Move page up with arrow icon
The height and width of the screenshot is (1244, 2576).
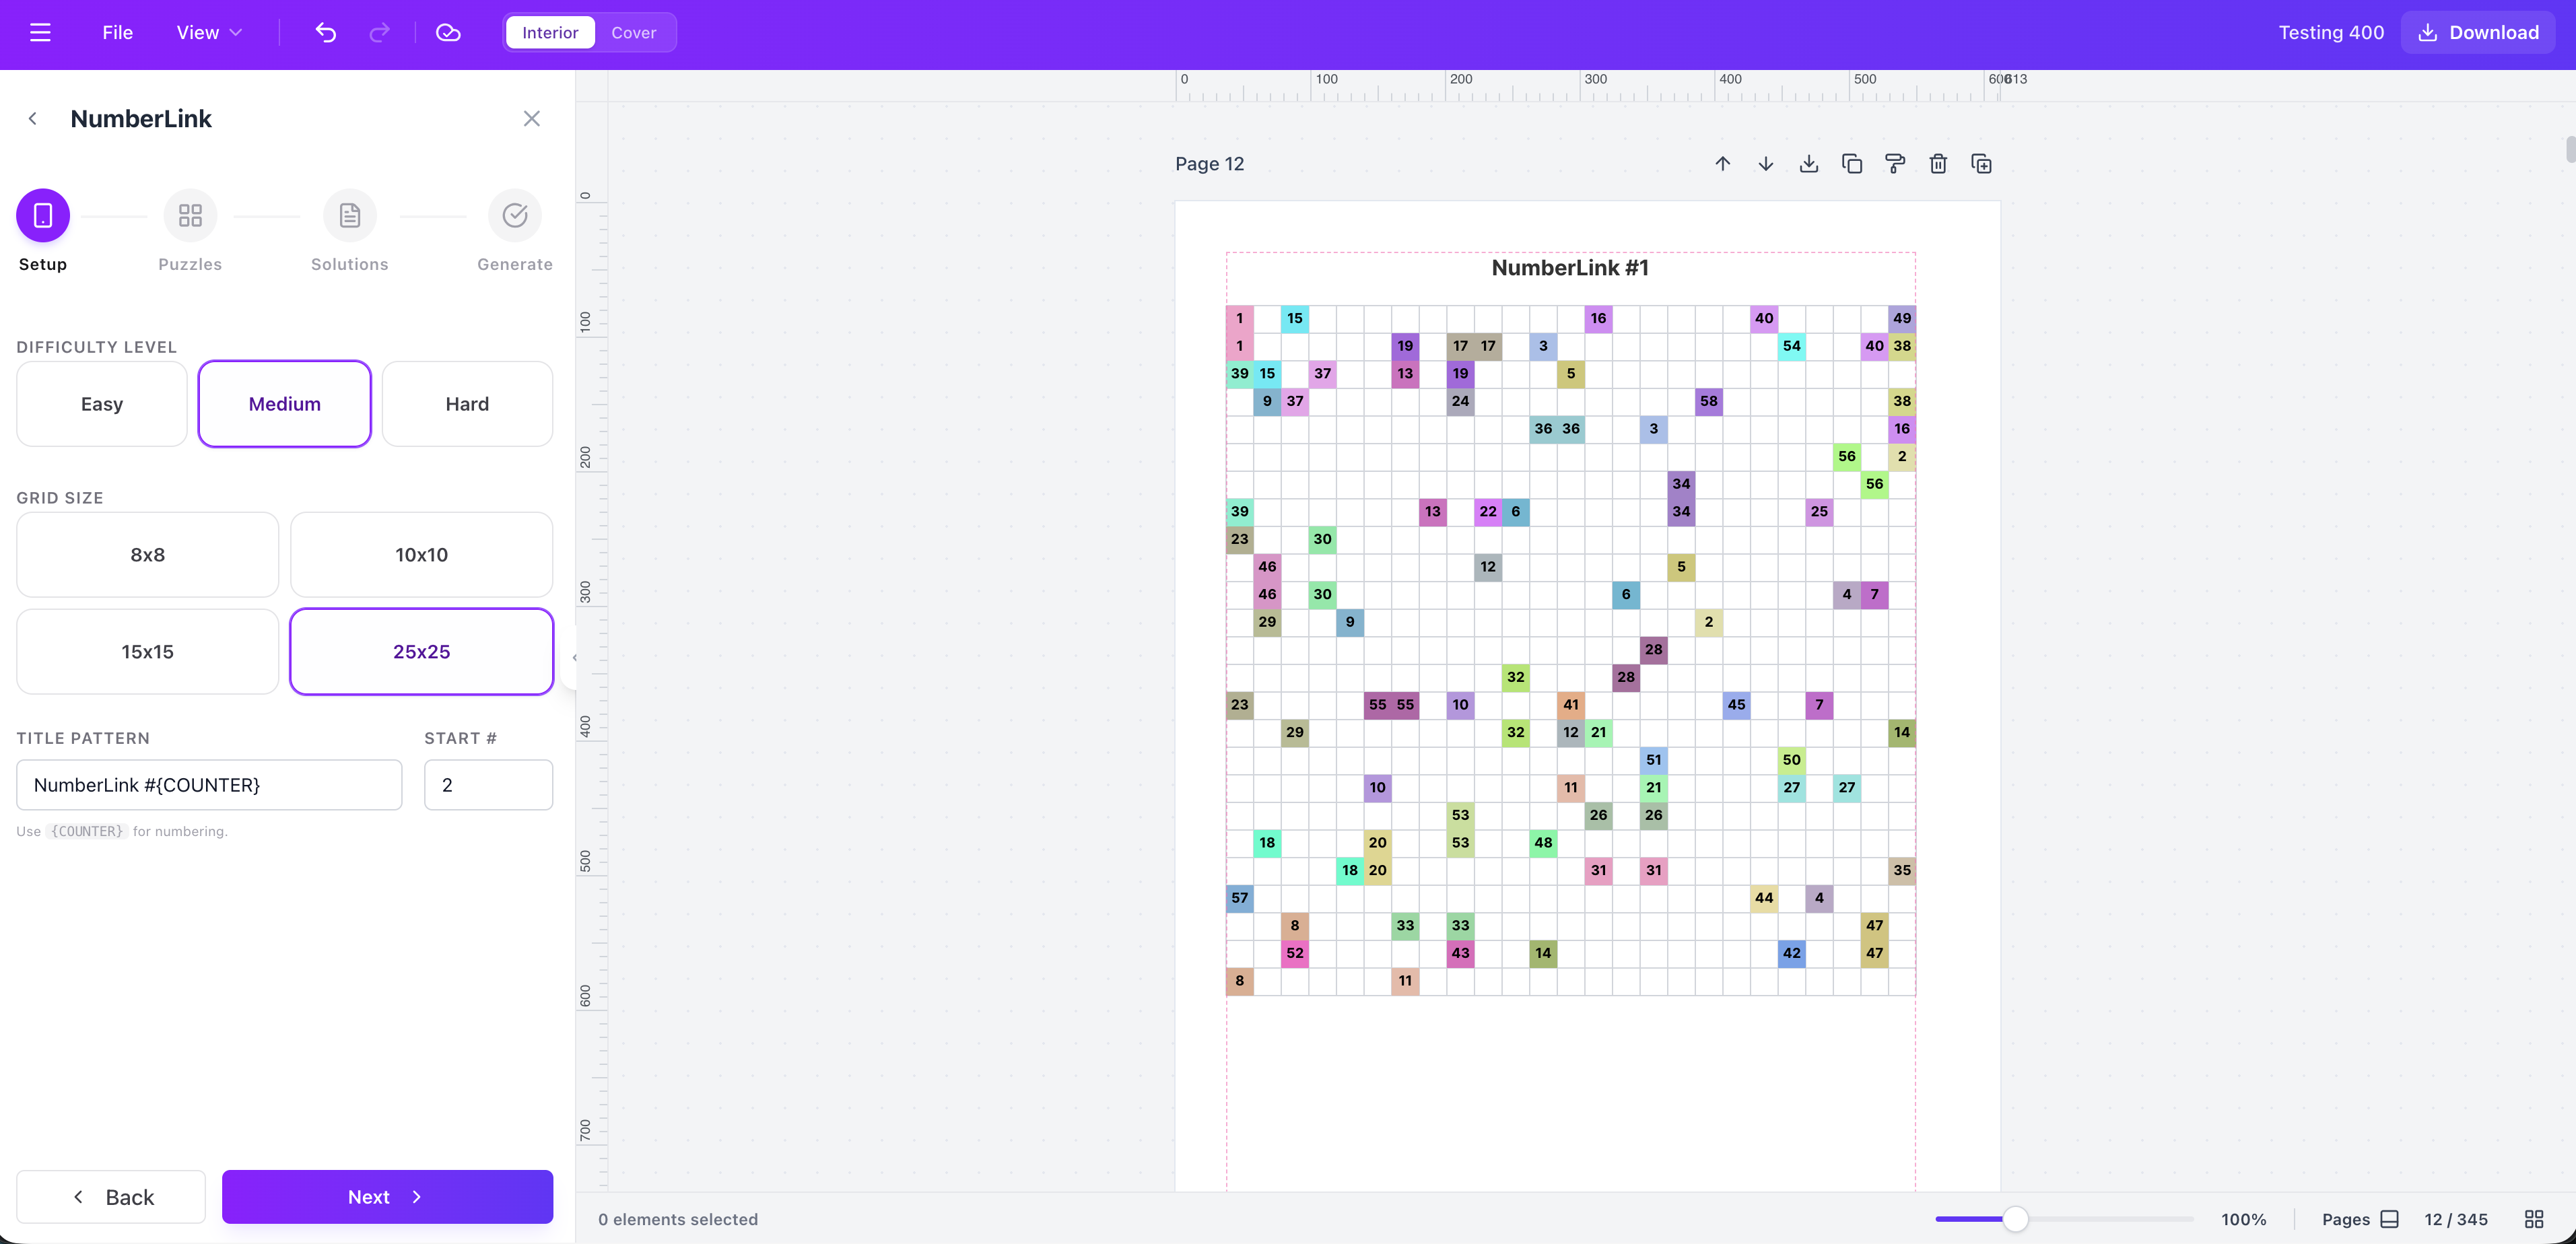(1723, 163)
